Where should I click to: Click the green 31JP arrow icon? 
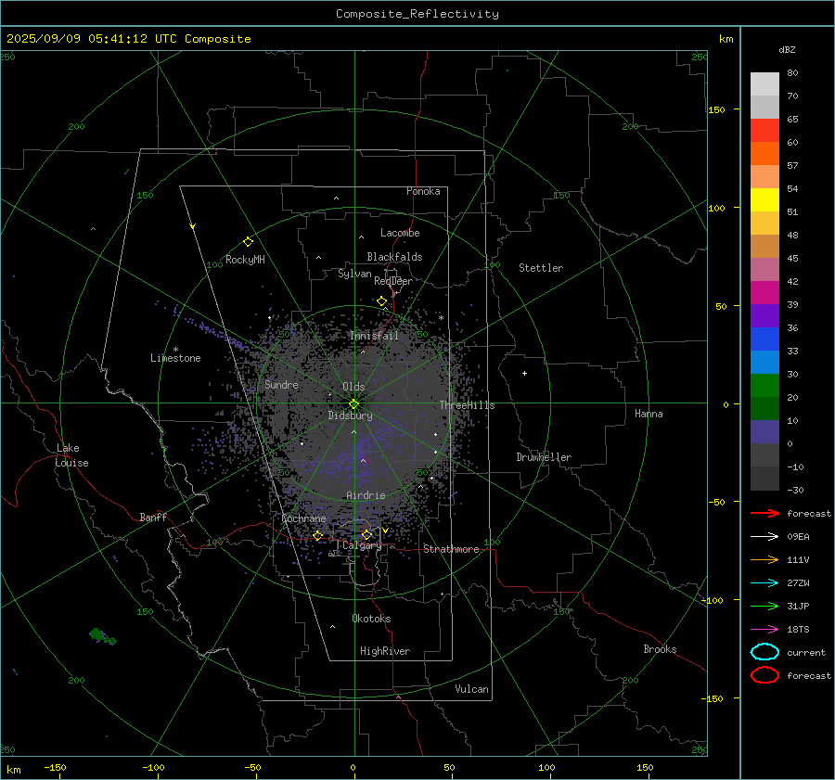pos(764,606)
